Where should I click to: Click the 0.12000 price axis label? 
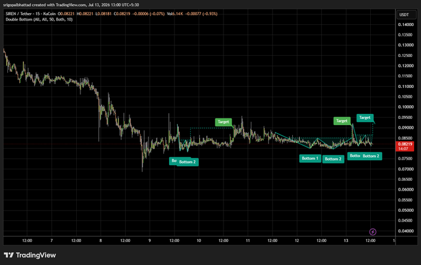tap(406, 66)
